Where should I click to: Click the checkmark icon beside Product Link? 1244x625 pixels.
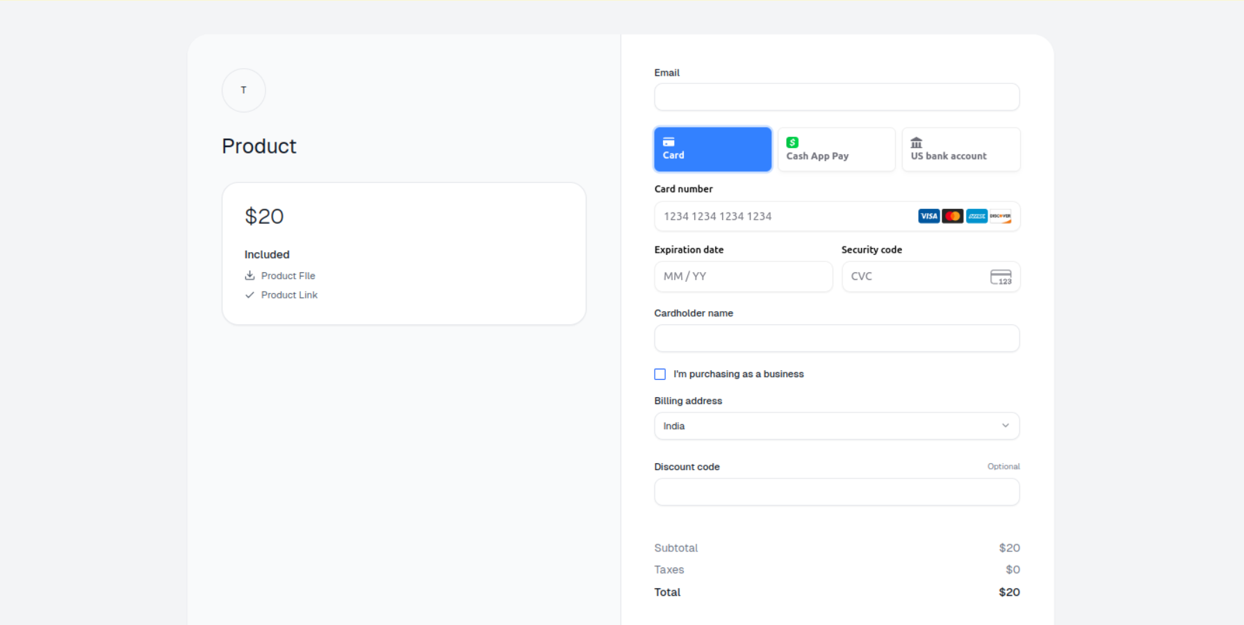tap(249, 295)
